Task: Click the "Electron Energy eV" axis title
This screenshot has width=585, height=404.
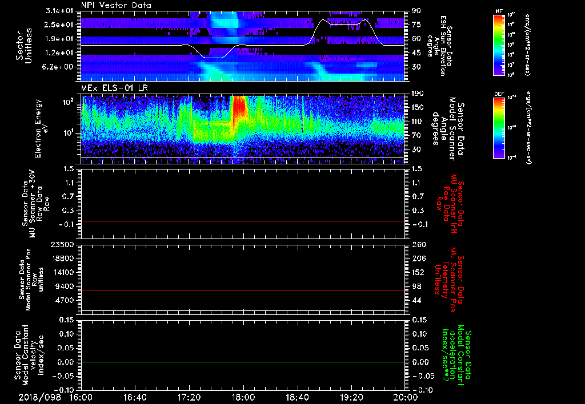Action: tap(42, 128)
